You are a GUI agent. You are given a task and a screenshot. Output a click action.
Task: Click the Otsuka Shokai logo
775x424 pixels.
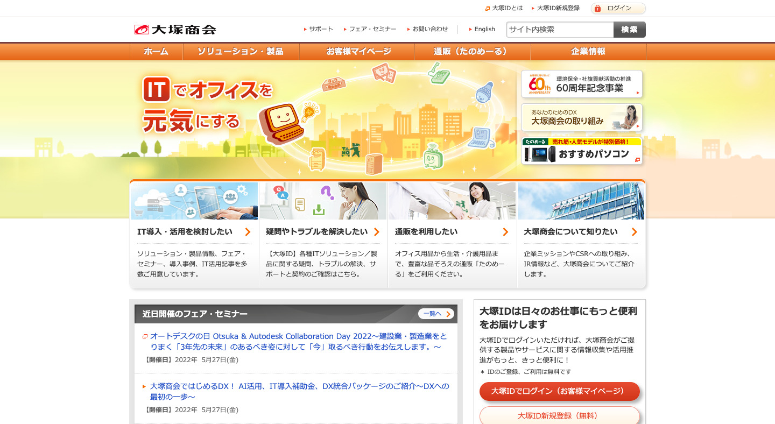[x=175, y=30]
